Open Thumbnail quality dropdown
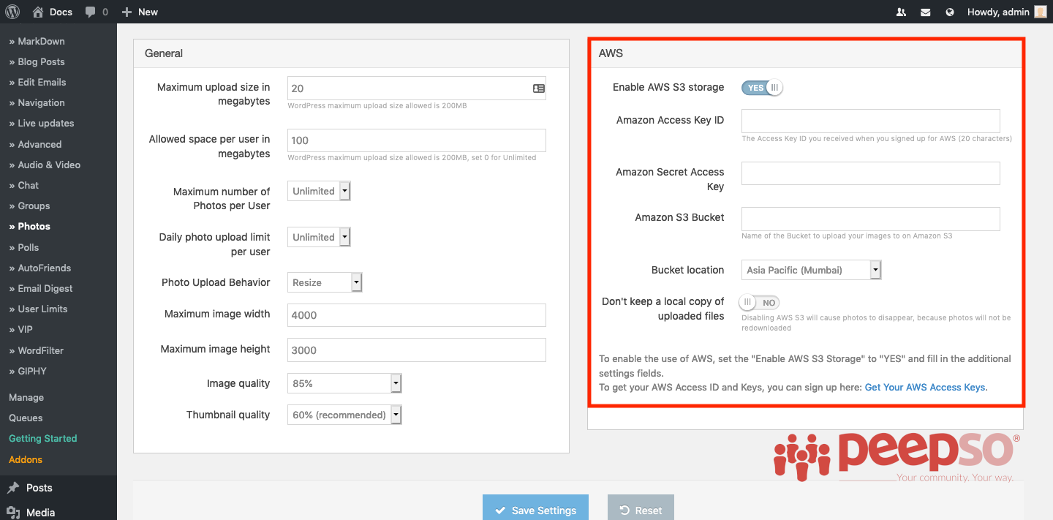The image size is (1053, 520). pyautogui.click(x=344, y=415)
